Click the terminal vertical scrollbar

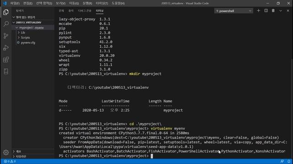(292, 109)
